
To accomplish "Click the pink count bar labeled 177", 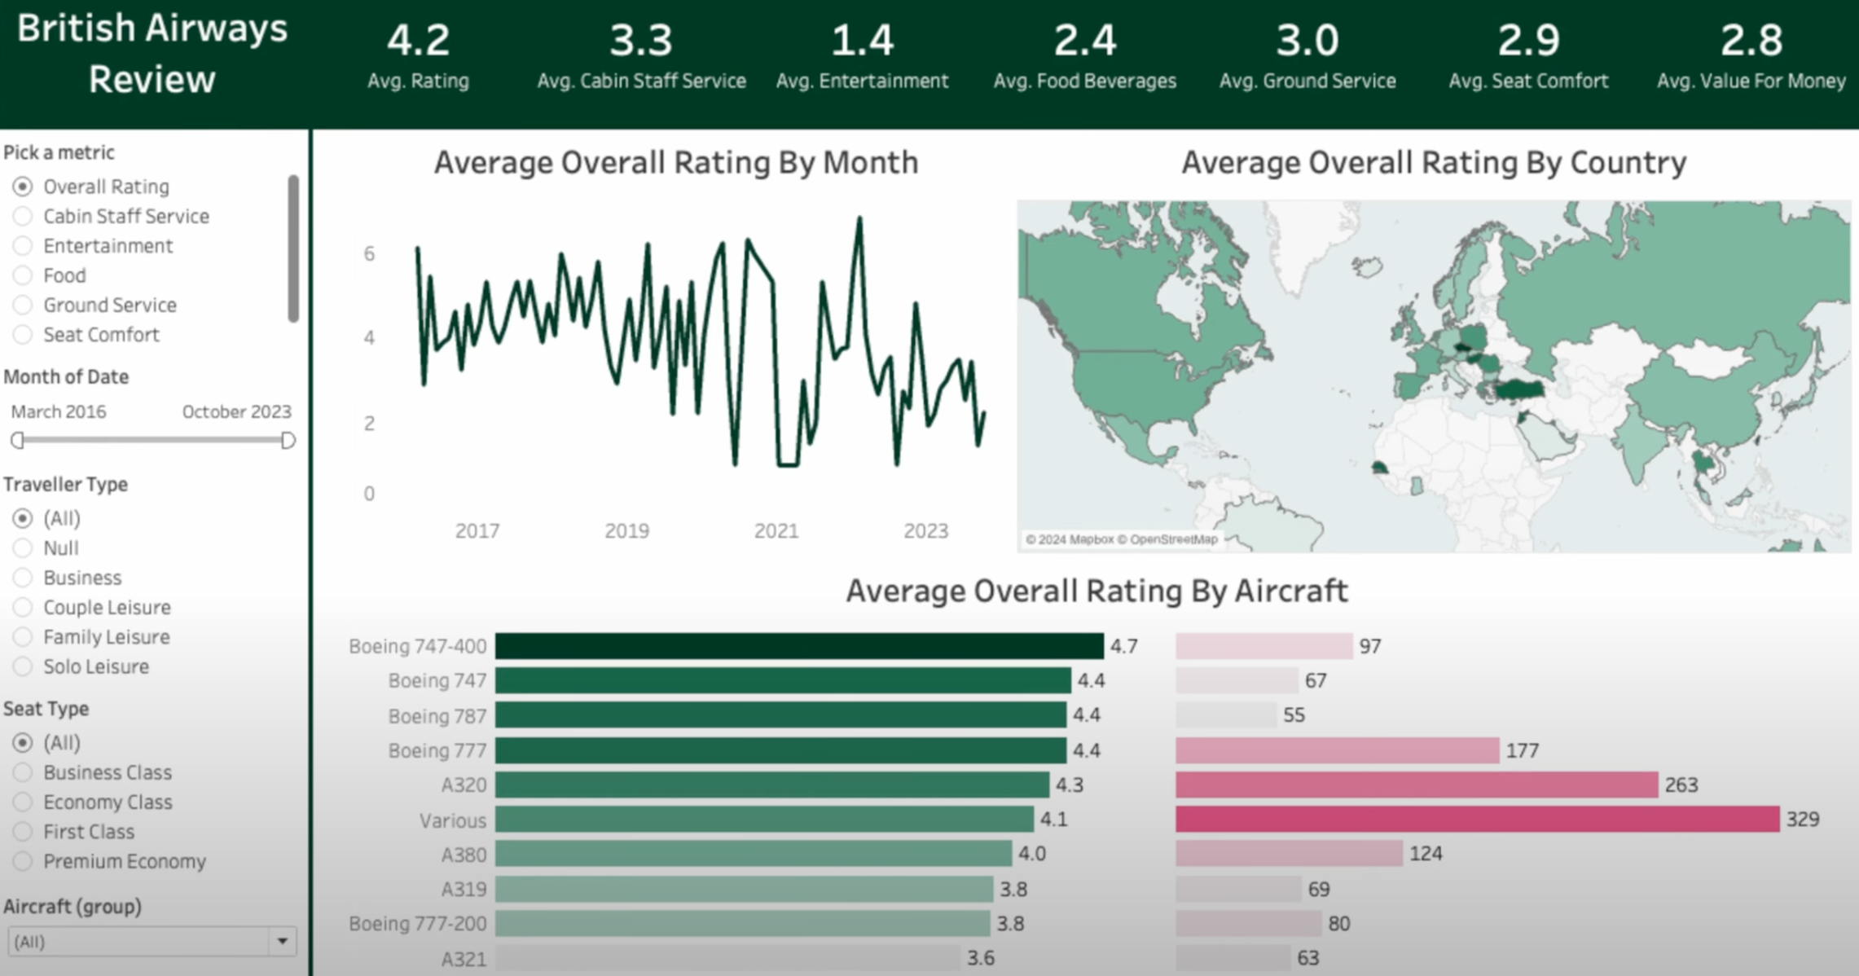I will (x=1338, y=750).
